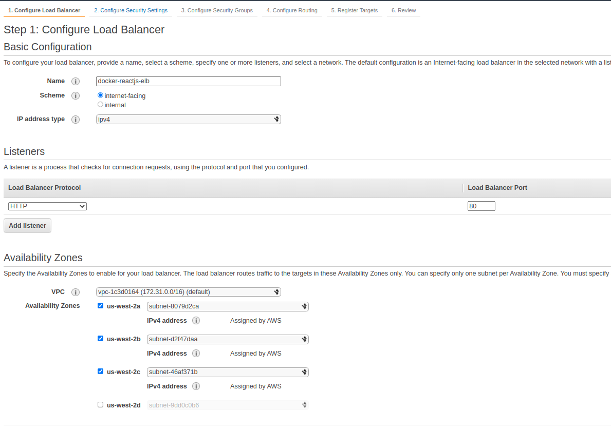Screen dimensions: 611x430
Task: Switch to the Review step tab
Action: click(403, 10)
